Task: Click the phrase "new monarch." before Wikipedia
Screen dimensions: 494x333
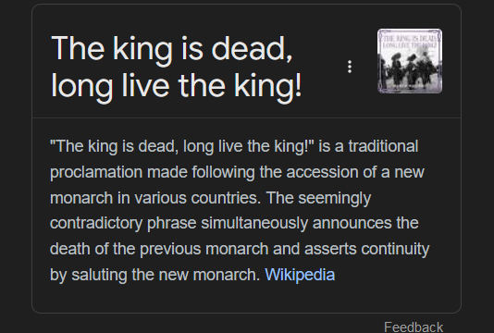Action: (x=209, y=275)
